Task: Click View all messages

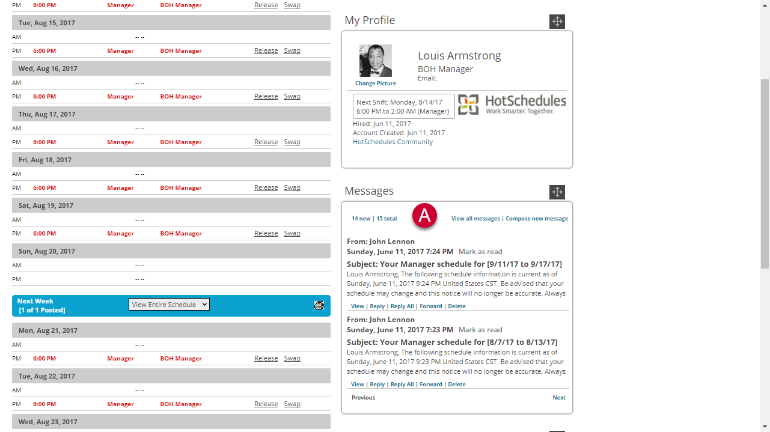Action: pyautogui.click(x=475, y=219)
